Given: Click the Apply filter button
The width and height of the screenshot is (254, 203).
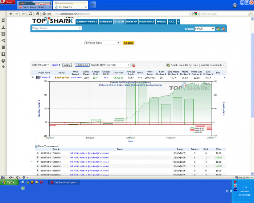Looking at the screenshot, I should click(x=67, y=65).
